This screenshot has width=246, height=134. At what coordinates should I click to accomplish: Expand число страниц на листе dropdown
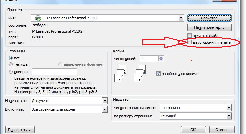[229, 108]
